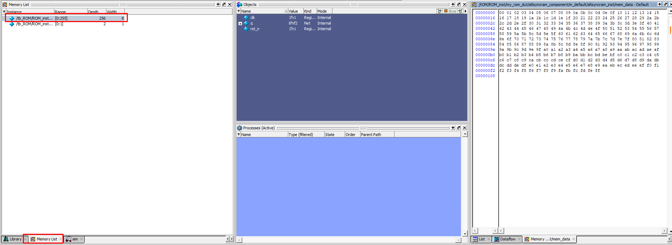Click address 00000000 in memory view

click(x=485, y=13)
